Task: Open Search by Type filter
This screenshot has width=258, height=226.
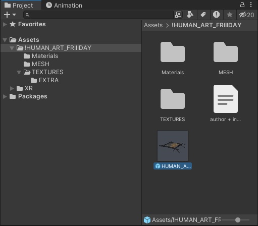Action: click(x=190, y=15)
